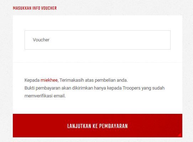Click Lanjutkan ke Pembayaran button
The image size is (193, 142).
[x=98, y=126]
